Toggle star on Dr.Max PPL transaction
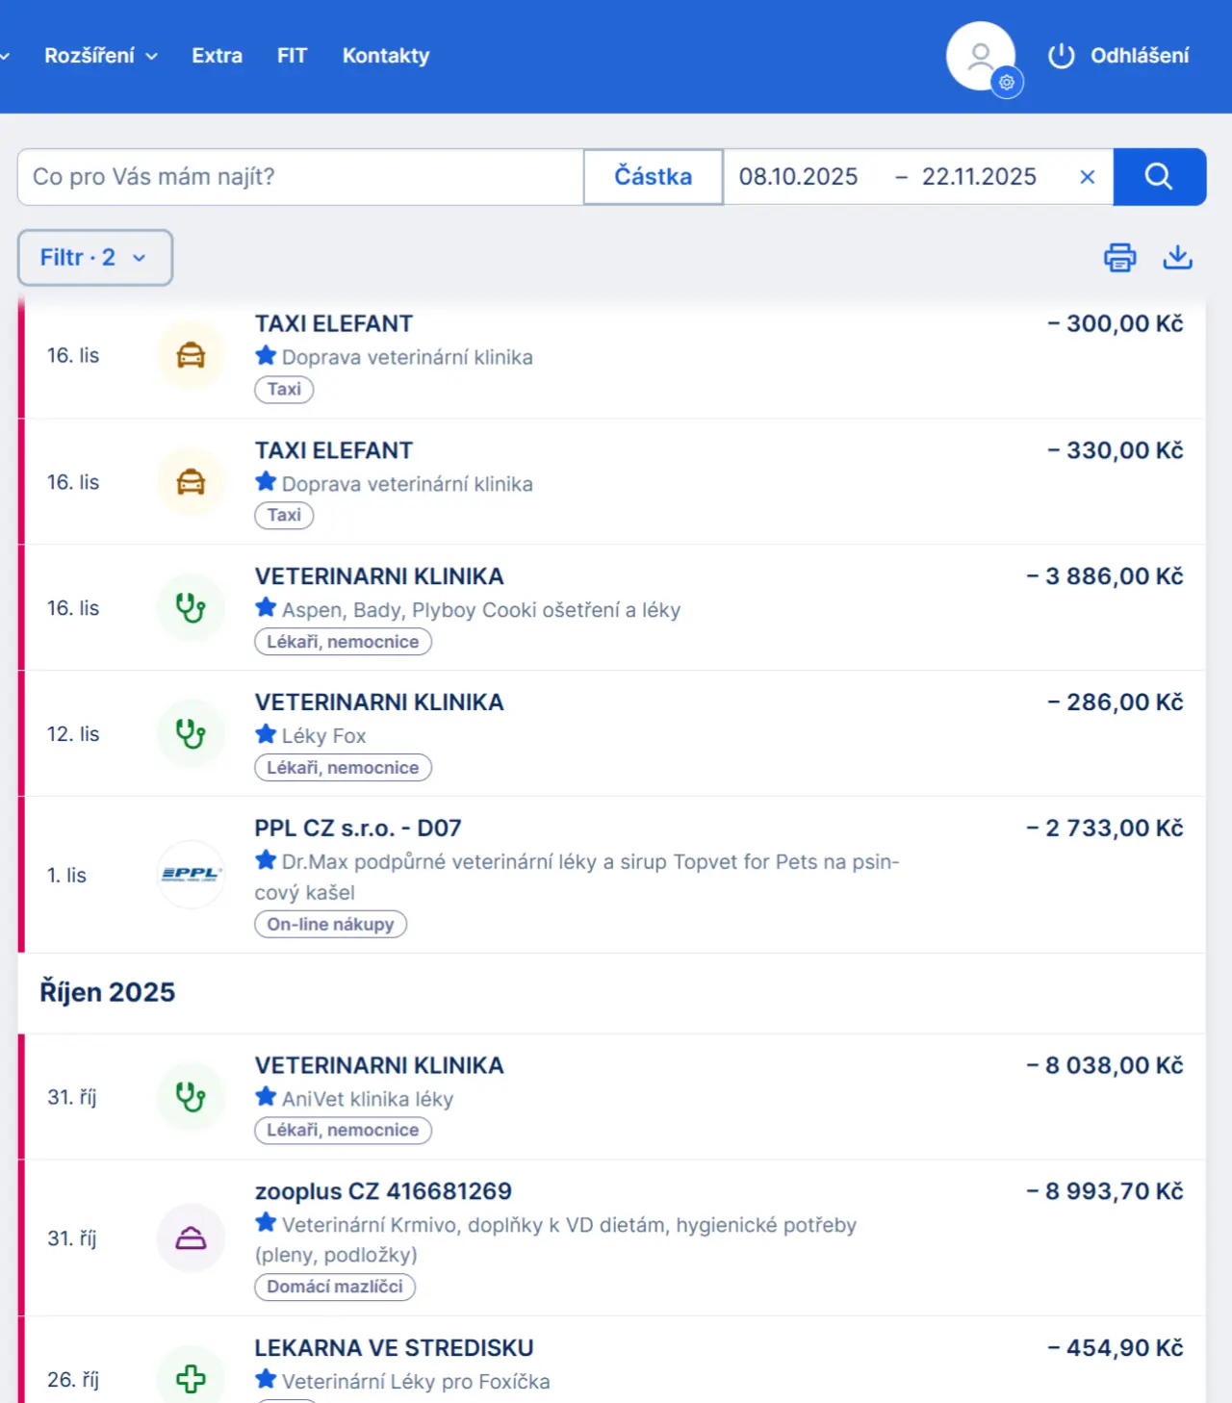The image size is (1232, 1403). point(266,860)
